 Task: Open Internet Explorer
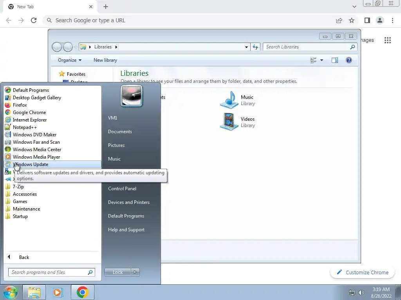click(x=30, y=120)
